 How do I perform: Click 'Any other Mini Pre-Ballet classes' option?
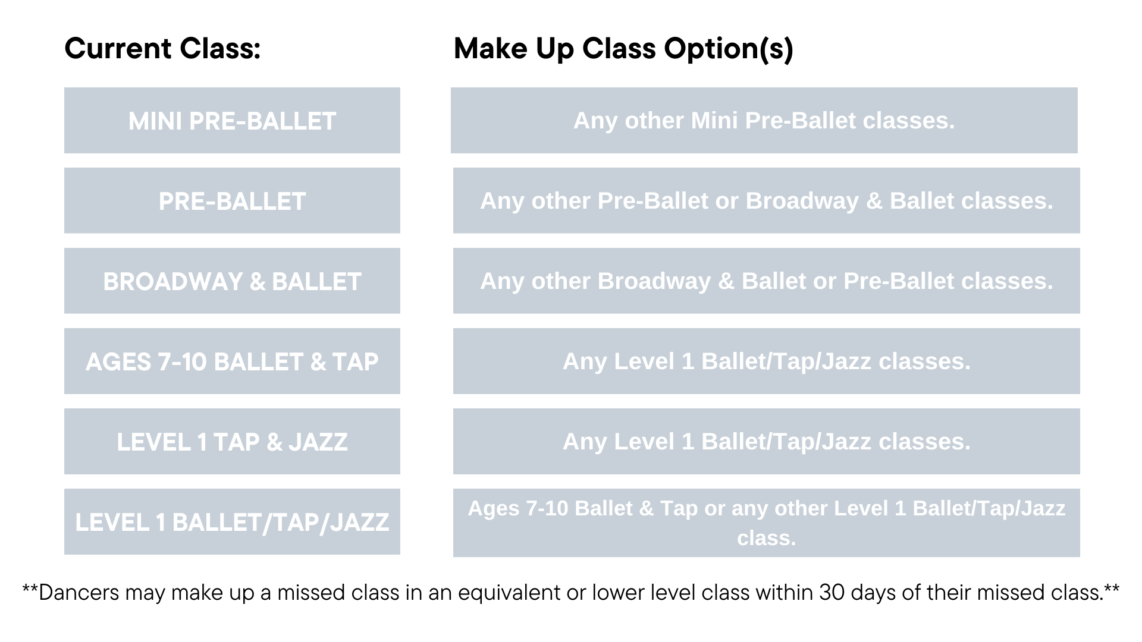point(764,121)
